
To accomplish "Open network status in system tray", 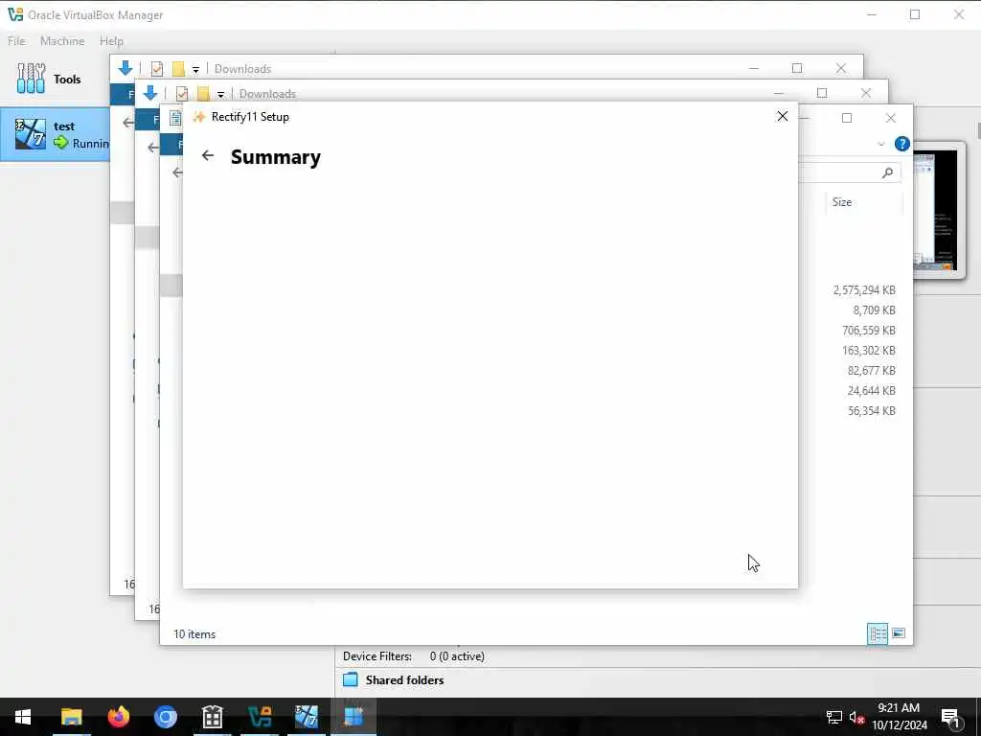I will point(833,717).
